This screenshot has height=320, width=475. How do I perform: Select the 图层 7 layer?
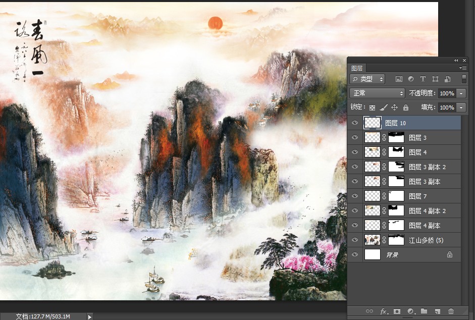tap(404, 196)
